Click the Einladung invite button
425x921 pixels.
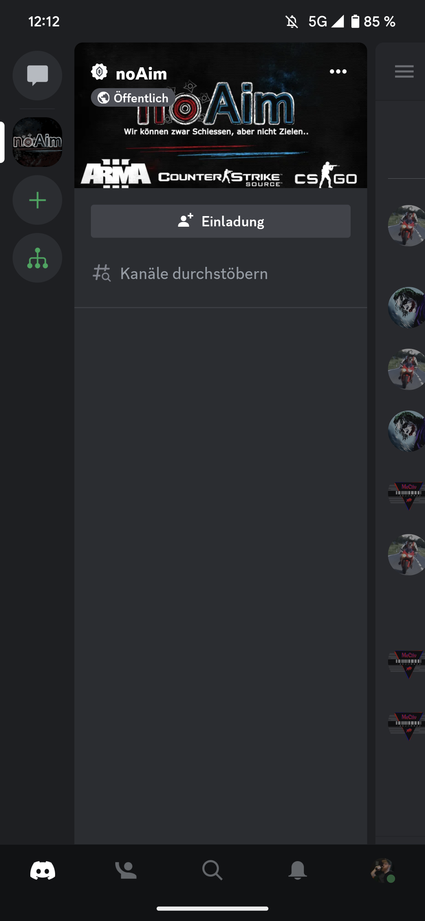221,221
